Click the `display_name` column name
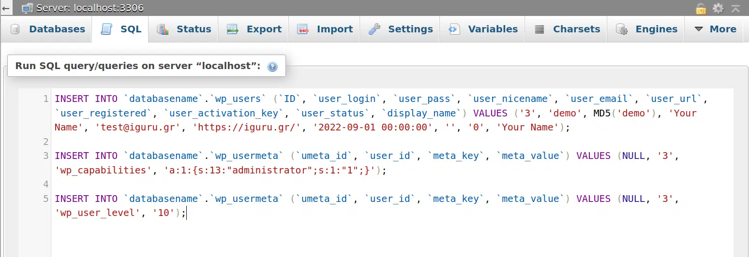 click(422, 114)
